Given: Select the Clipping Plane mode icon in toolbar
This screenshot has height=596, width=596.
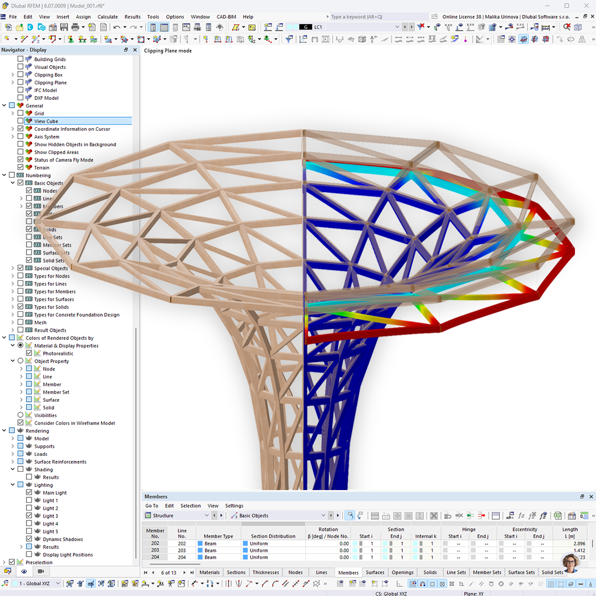Looking at the screenshot, I should 524,39.
